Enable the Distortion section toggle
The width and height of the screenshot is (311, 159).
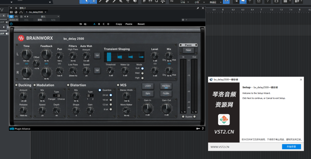[68, 85]
